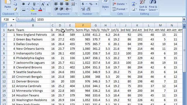Open the Alignment dialog launcher
This screenshot has width=187, height=105.
coord(76,14)
